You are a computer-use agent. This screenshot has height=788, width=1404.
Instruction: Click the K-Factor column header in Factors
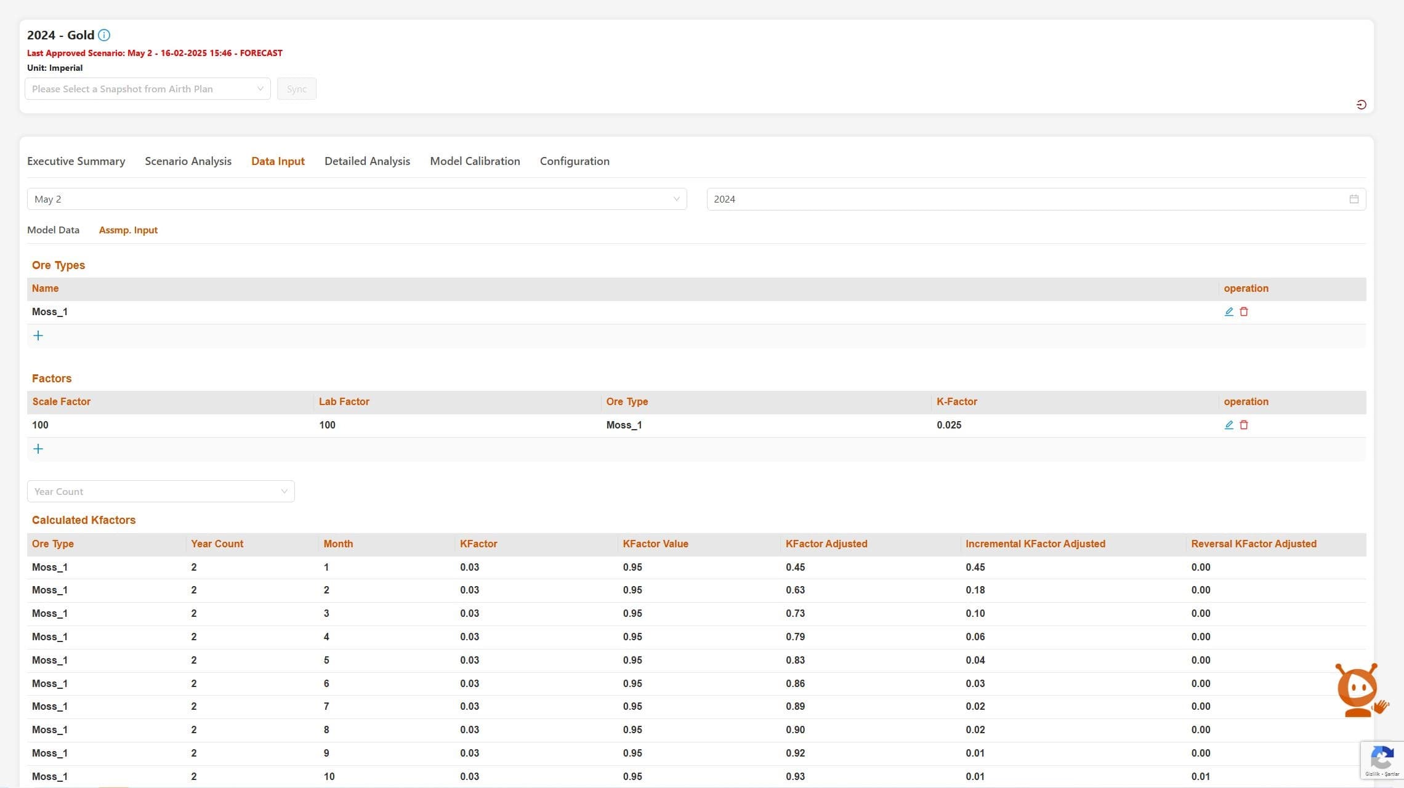(957, 402)
